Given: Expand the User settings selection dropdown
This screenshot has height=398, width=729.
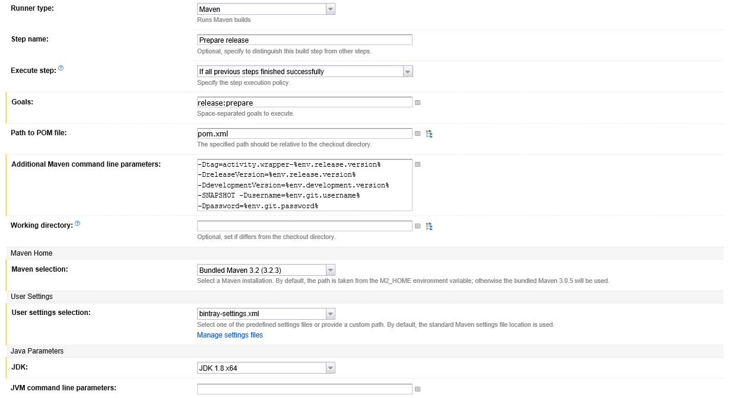Looking at the screenshot, I should pos(266,314).
